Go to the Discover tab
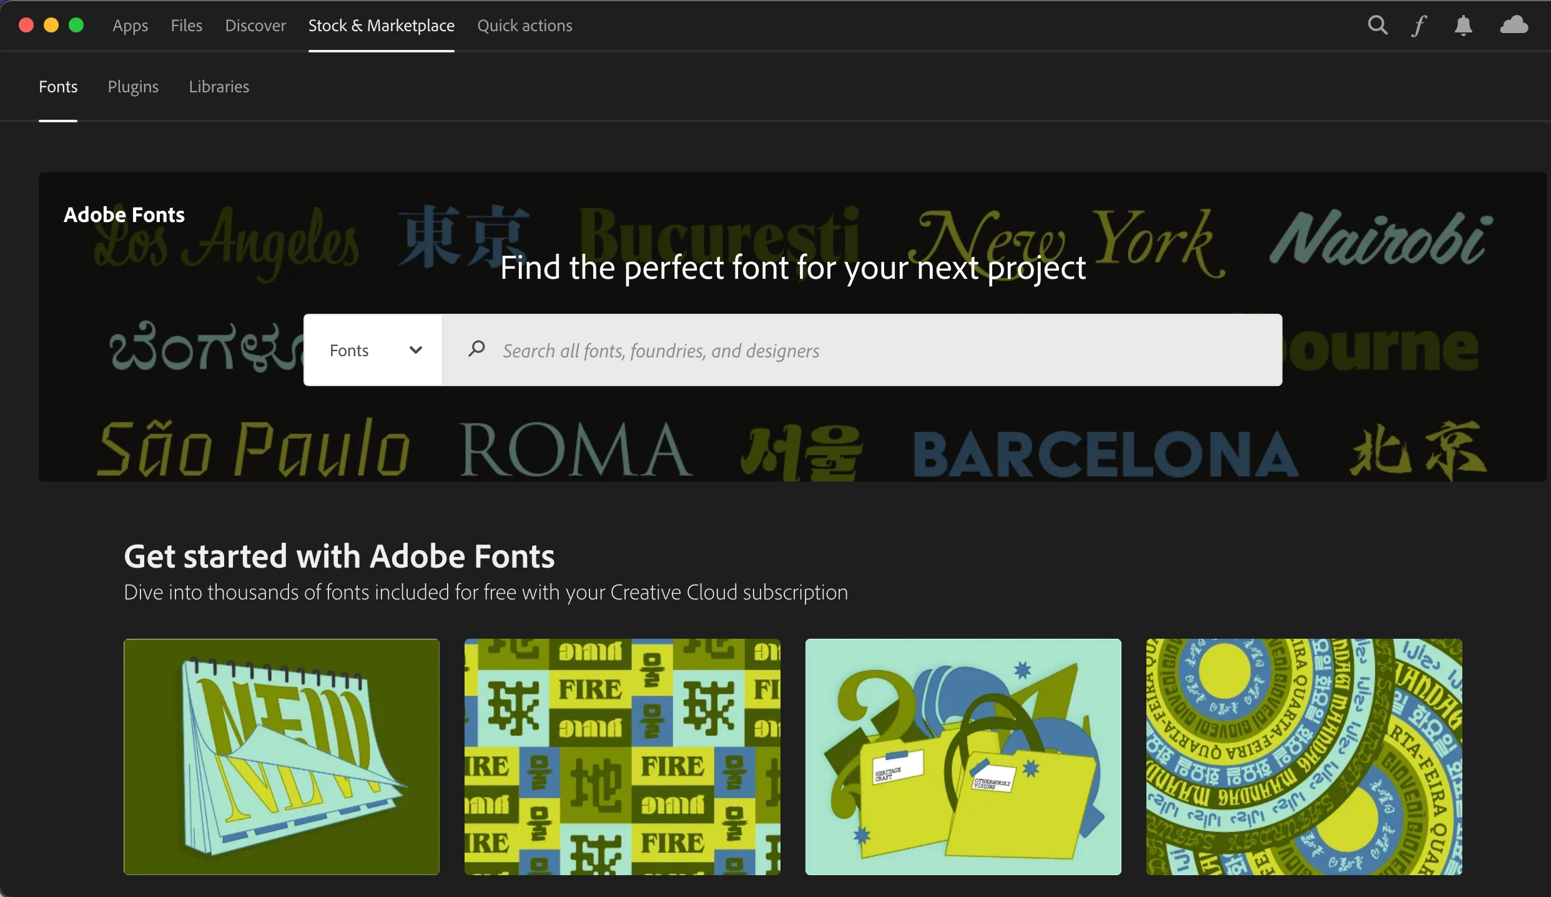The image size is (1551, 897). click(x=255, y=26)
